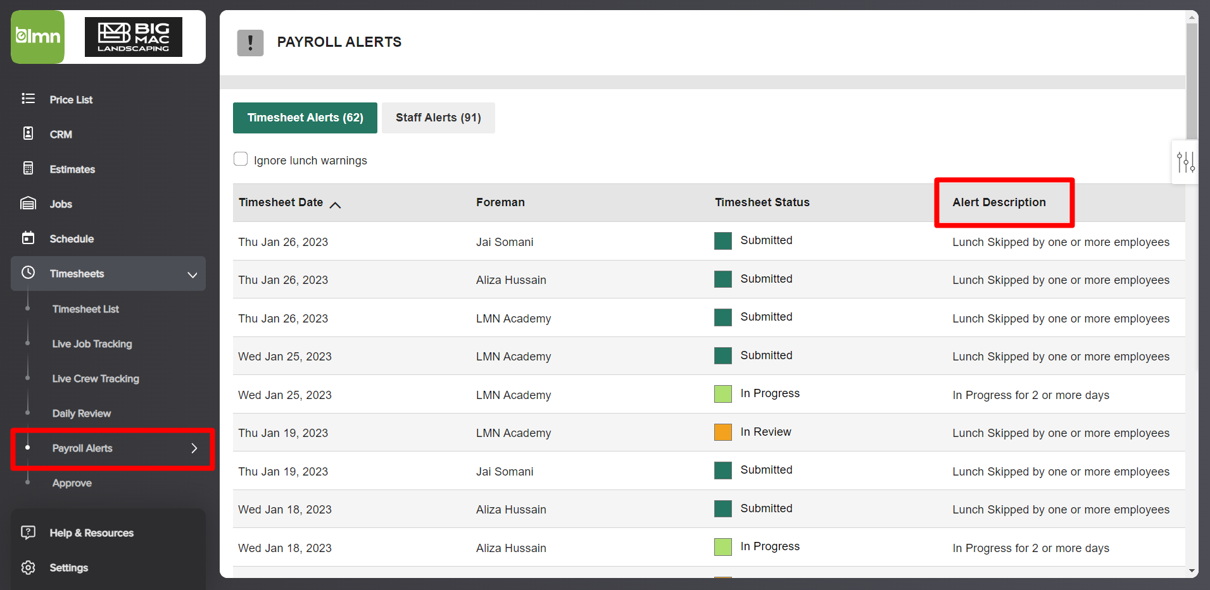Click lunch skipped alert for In Review row
The image size is (1210, 590).
pyautogui.click(x=1061, y=433)
